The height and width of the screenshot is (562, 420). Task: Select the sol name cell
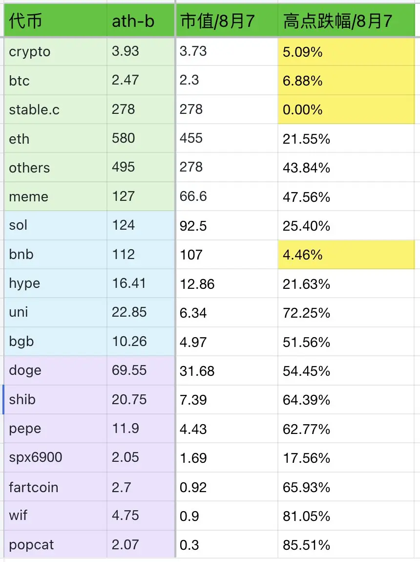tap(56, 225)
